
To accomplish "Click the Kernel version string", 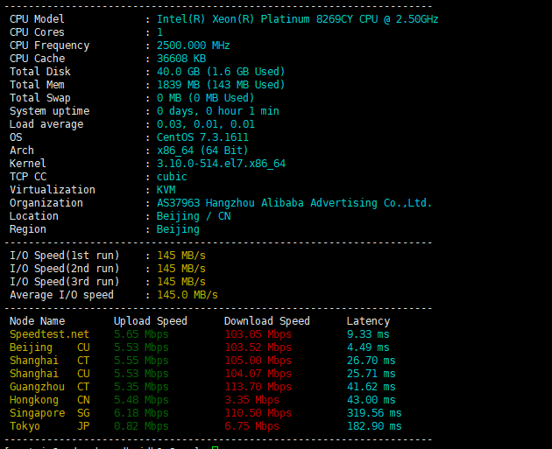I will pyautogui.click(x=221, y=164).
